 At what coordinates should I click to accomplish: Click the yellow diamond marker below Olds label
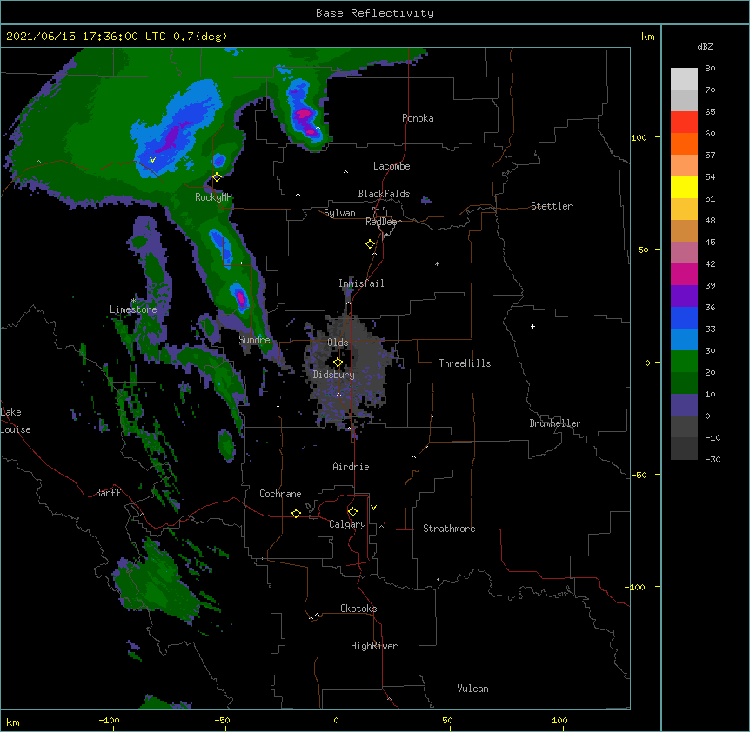(338, 363)
